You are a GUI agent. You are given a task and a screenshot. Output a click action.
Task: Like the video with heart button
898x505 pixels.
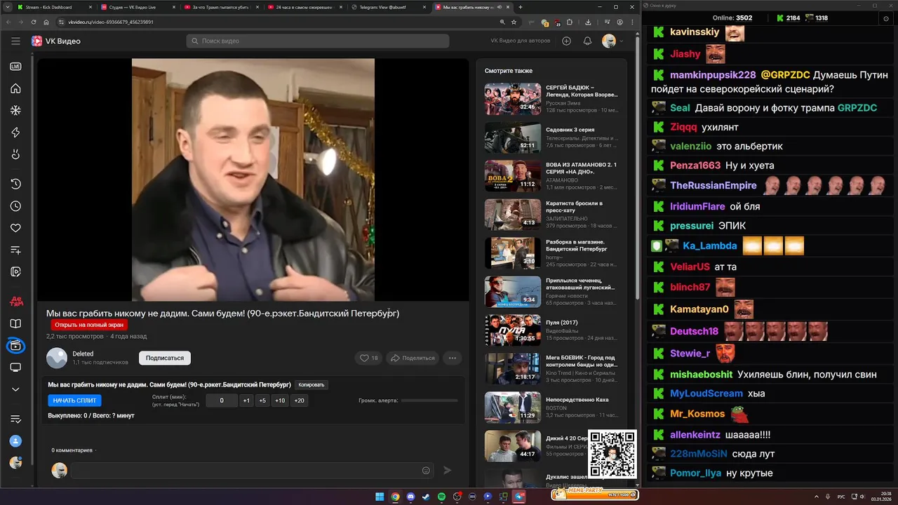point(369,358)
